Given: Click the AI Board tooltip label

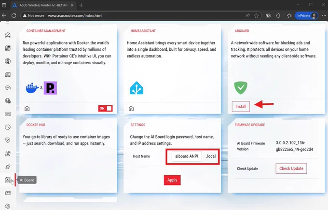Looking at the screenshot, I should [x=27, y=180].
